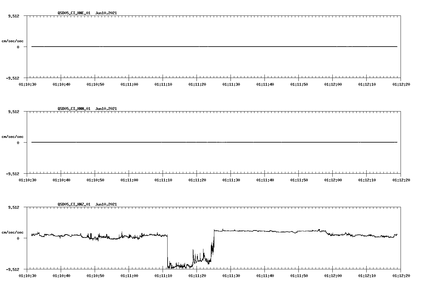Click the -9.512 lower limit on the HNZ plot

[13, 269]
